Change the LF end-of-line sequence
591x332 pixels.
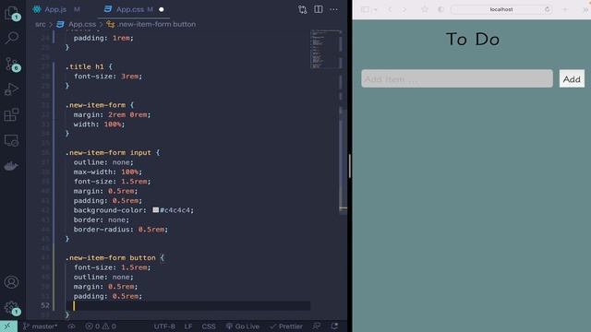click(x=188, y=326)
